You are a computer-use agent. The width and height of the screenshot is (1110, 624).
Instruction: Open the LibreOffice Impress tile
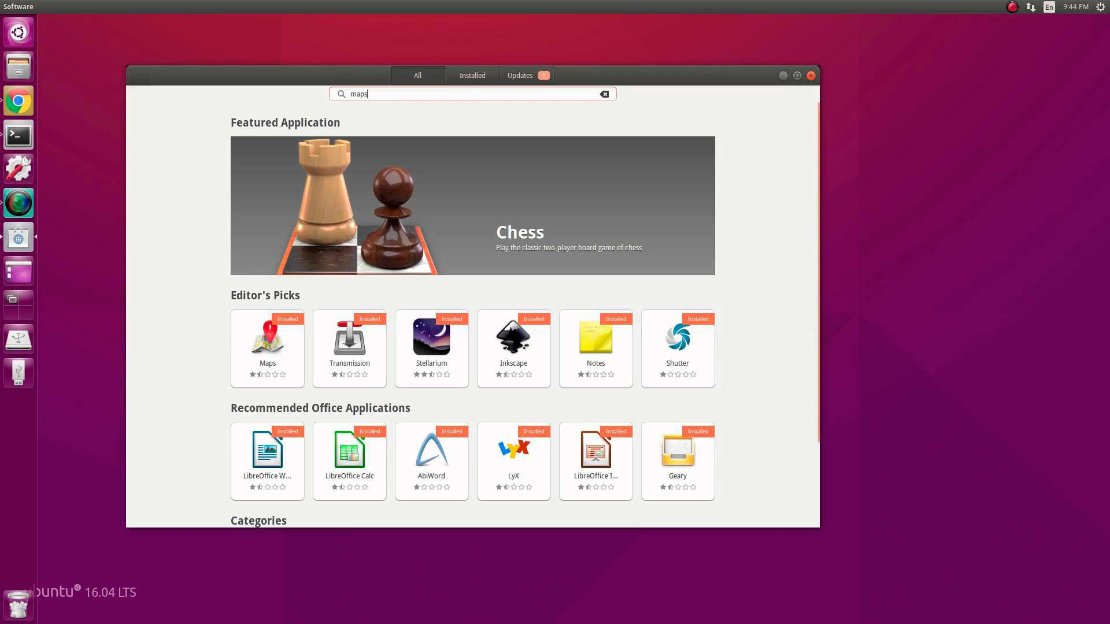(596, 461)
